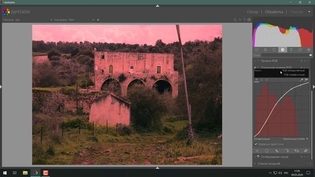Image resolution: width=315 pixels, height=177 pixels.
Task: Toggle bottom panel using bottom arrow
Action: coord(157,168)
